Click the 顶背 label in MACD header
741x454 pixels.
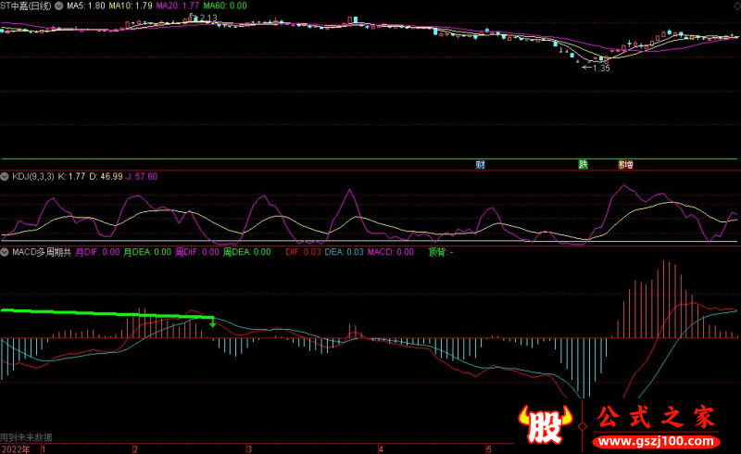(x=440, y=251)
